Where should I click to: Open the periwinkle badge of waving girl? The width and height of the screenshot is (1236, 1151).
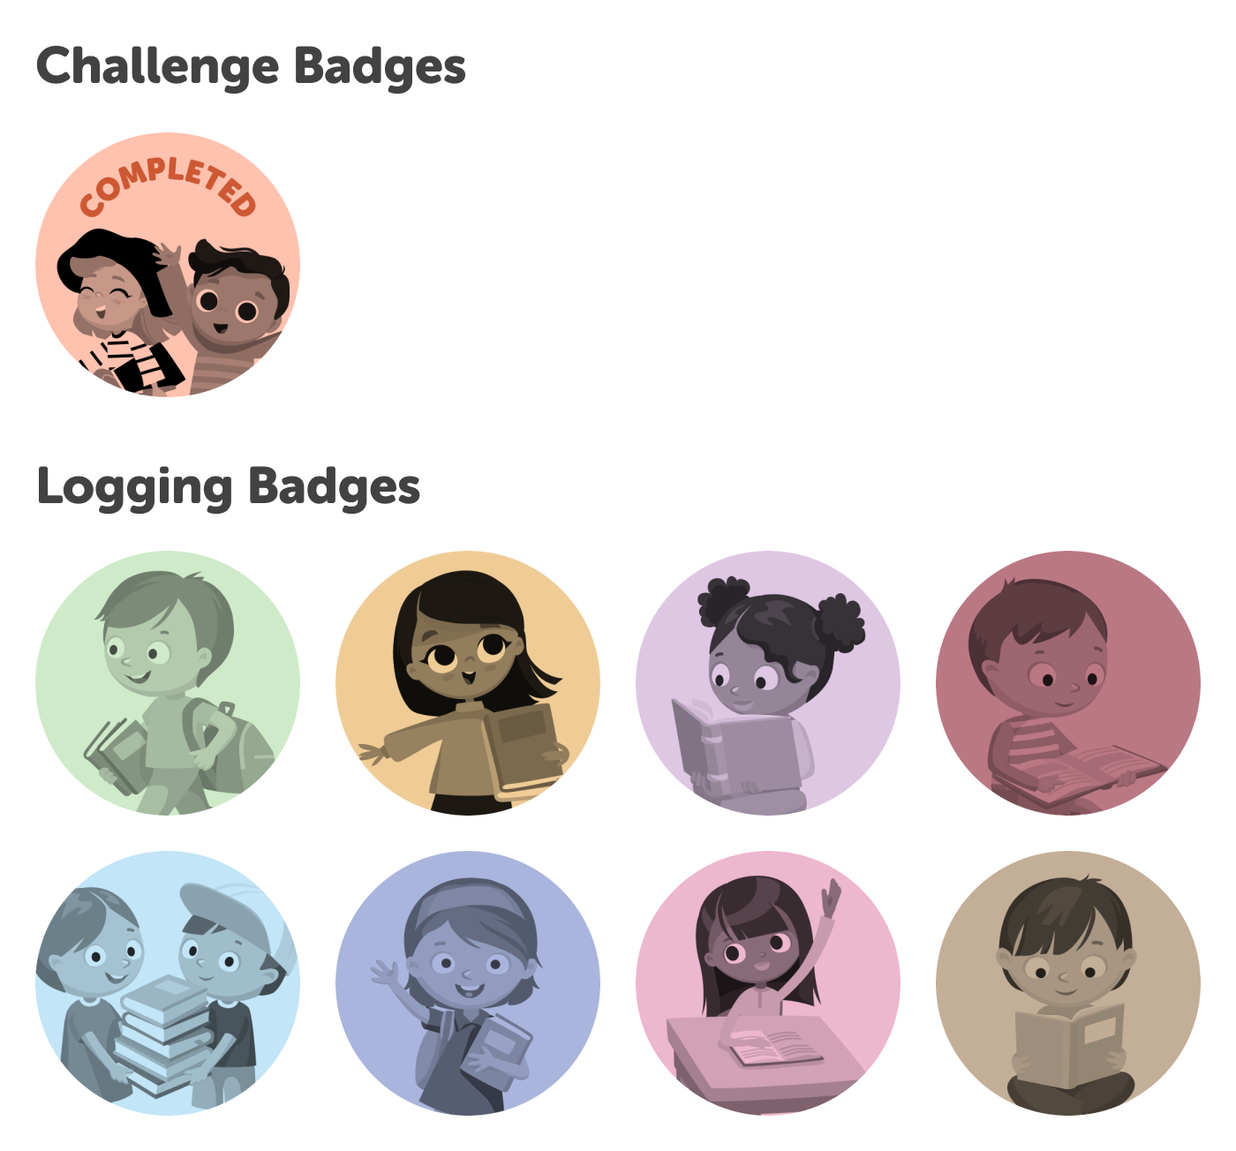[468, 983]
